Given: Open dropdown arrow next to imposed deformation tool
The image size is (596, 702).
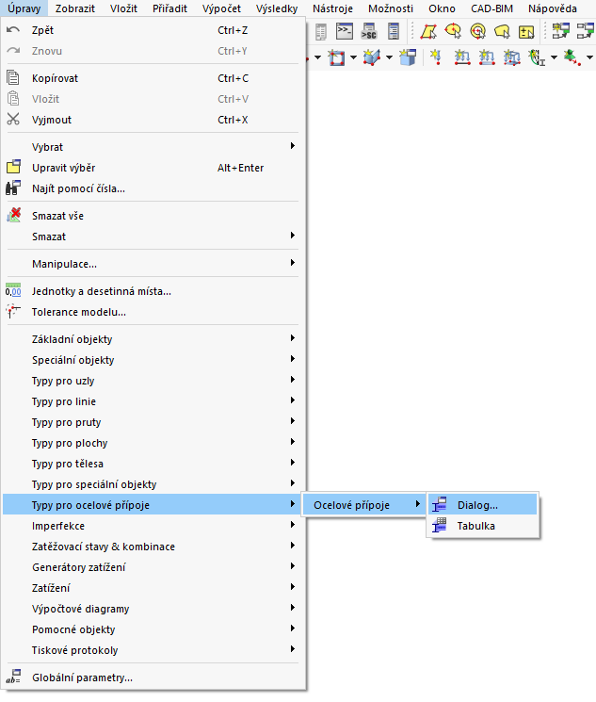Looking at the screenshot, I should click(589, 57).
